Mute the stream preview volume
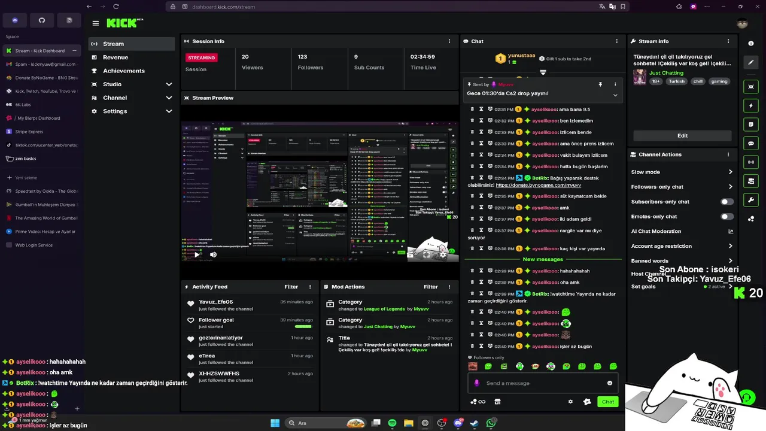Screen dimensions: 766x431 [x=213, y=254]
